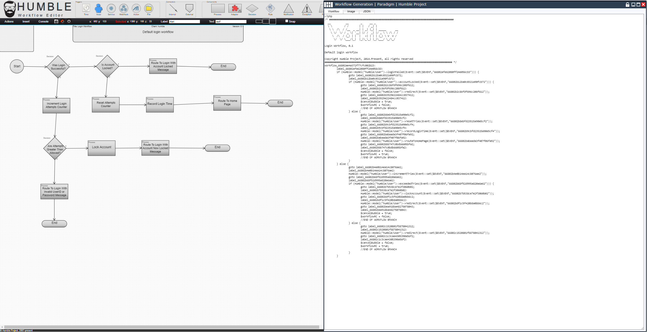Open the Console menu
This screenshot has height=332, width=647.
click(x=43, y=21)
